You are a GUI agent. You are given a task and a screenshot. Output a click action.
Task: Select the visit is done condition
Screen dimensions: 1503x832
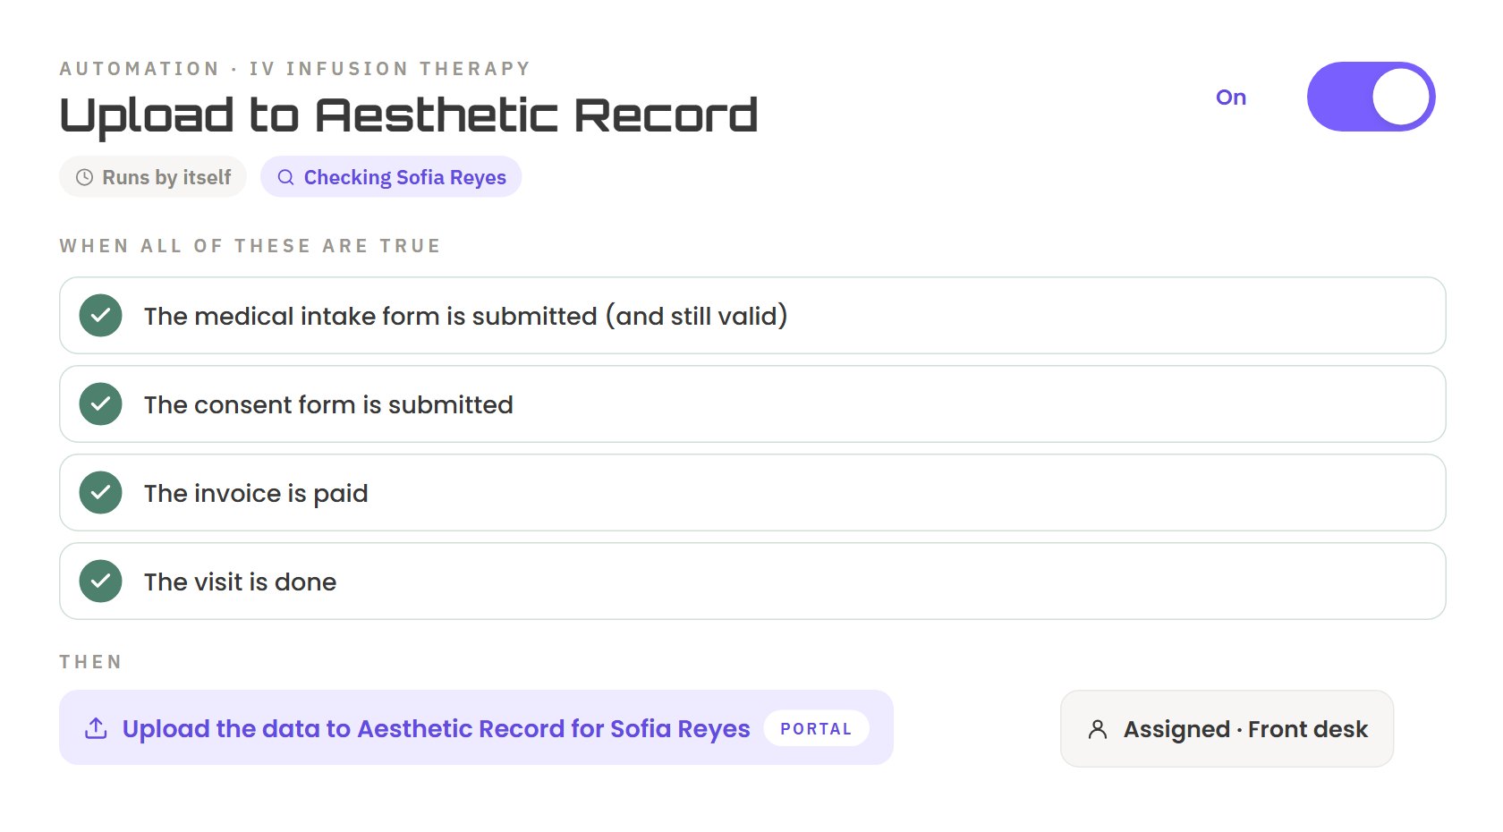(x=752, y=582)
